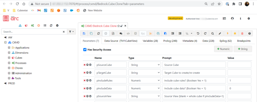The image size is (257, 102).
Task: Click the + String button
Action: pos(242,49)
